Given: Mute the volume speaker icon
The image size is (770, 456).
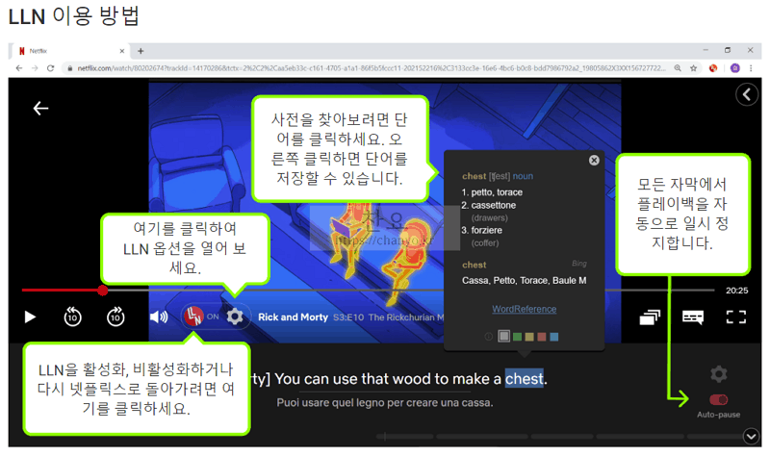Looking at the screenshot, I should click(159, 317).
